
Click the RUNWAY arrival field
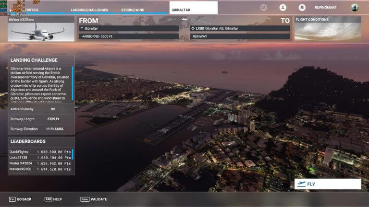[x=240, y=36]
